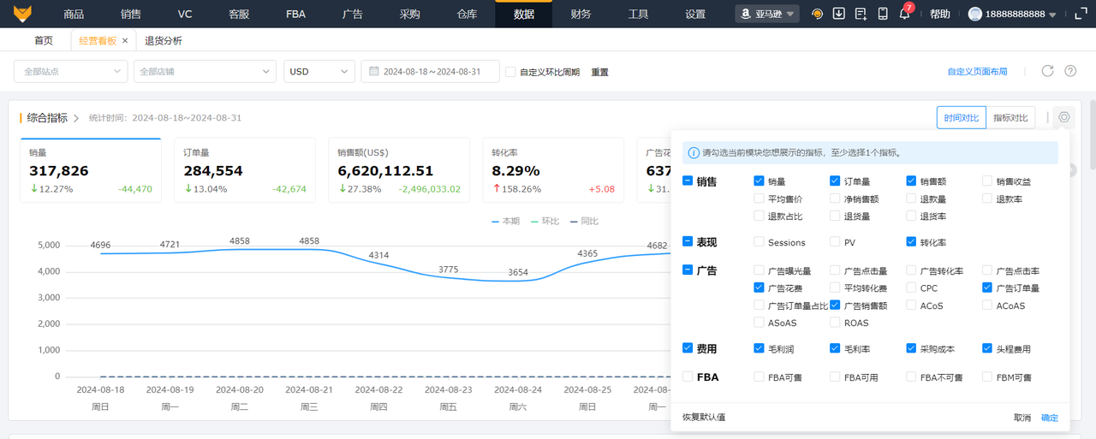Open the 全部站点 site dropdown
1096x439 pixels.
click(71, 72)
